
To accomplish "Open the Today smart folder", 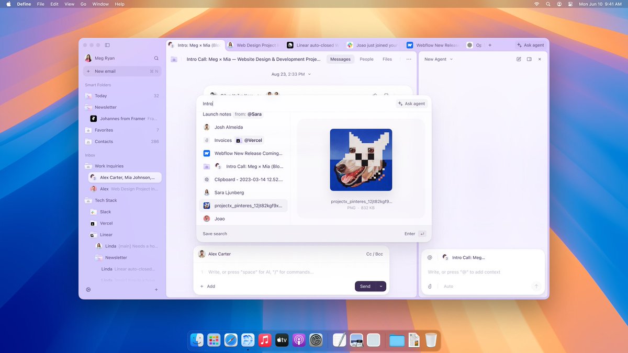I will 124,96.
